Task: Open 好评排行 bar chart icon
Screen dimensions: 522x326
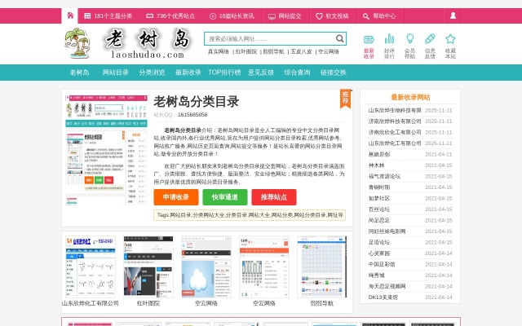Action: point(389,39)
